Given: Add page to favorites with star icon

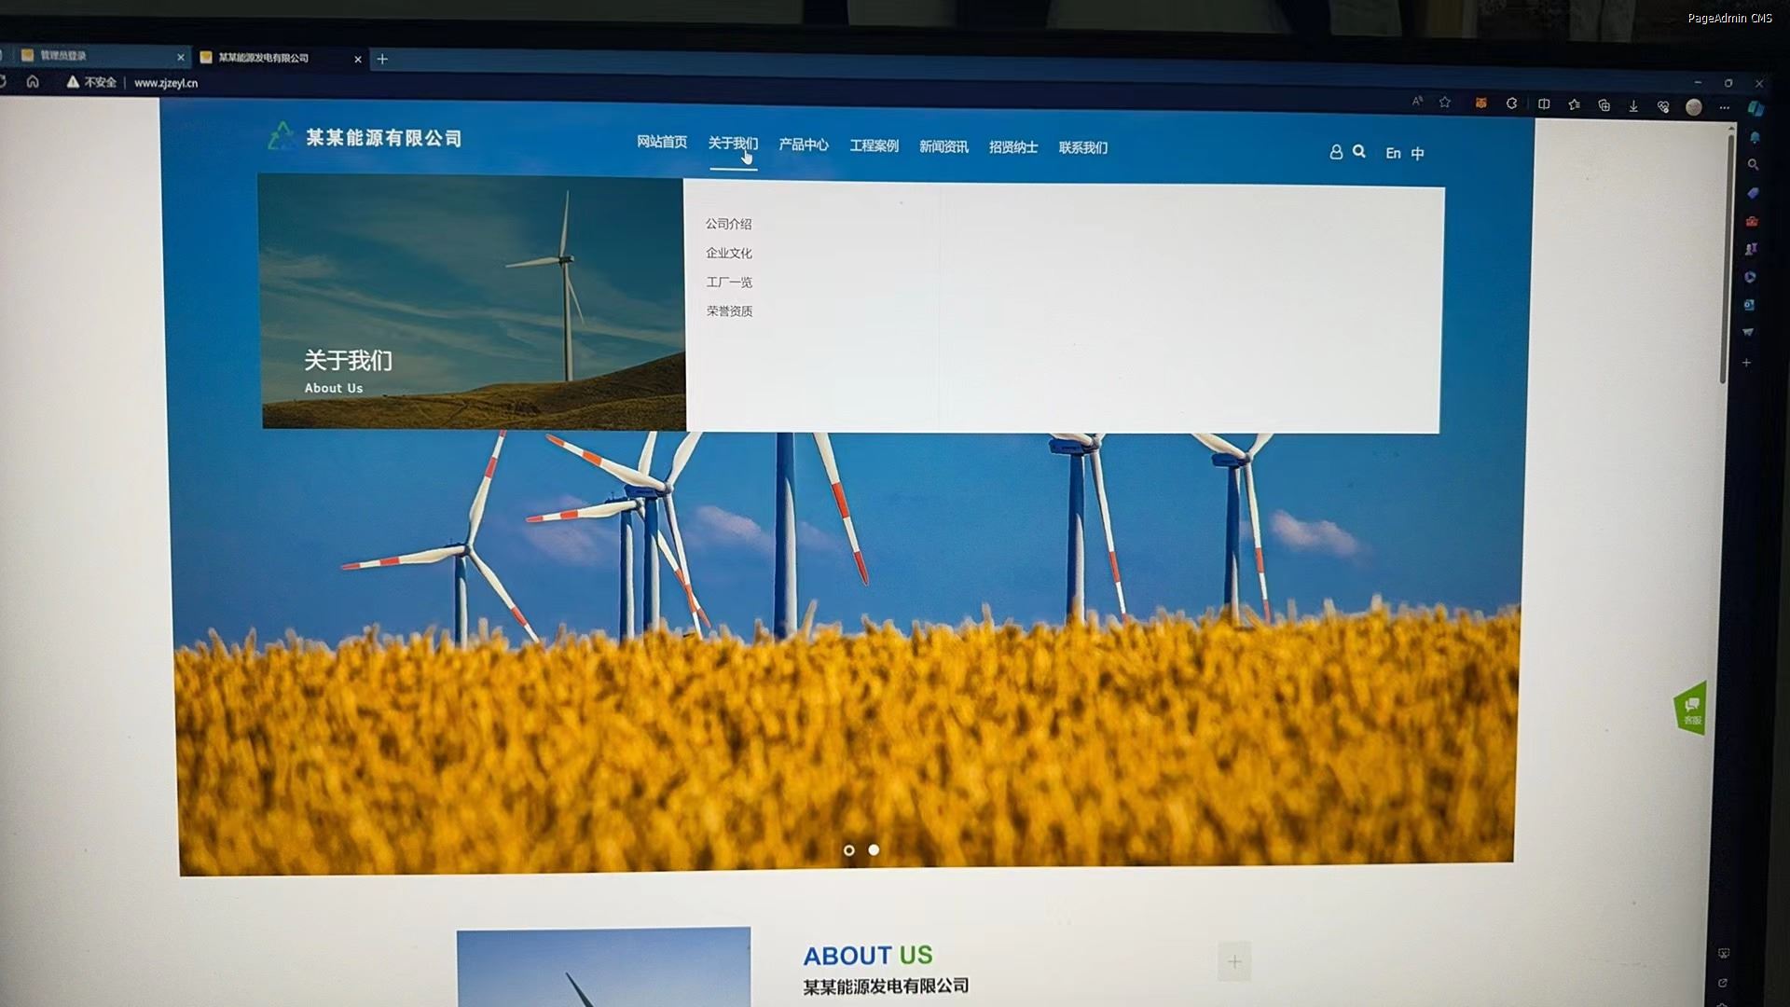Looking at the screenshot, I should 1445,102.
